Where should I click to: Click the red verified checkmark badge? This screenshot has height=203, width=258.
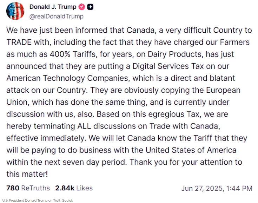click(x=81, y=7)
